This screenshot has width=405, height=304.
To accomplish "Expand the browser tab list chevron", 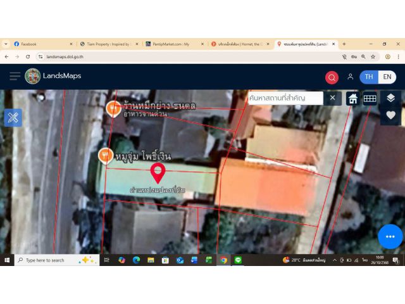I will [x=6, y=44].
